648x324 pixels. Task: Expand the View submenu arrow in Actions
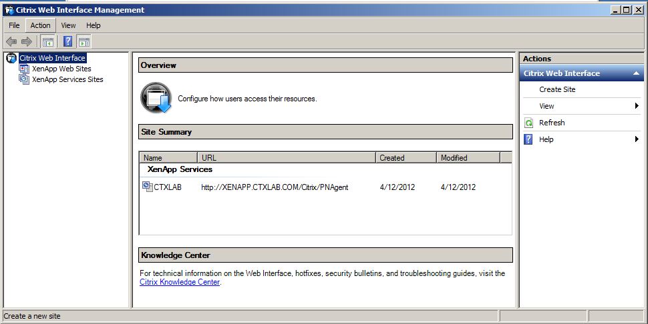coord(637,106)
